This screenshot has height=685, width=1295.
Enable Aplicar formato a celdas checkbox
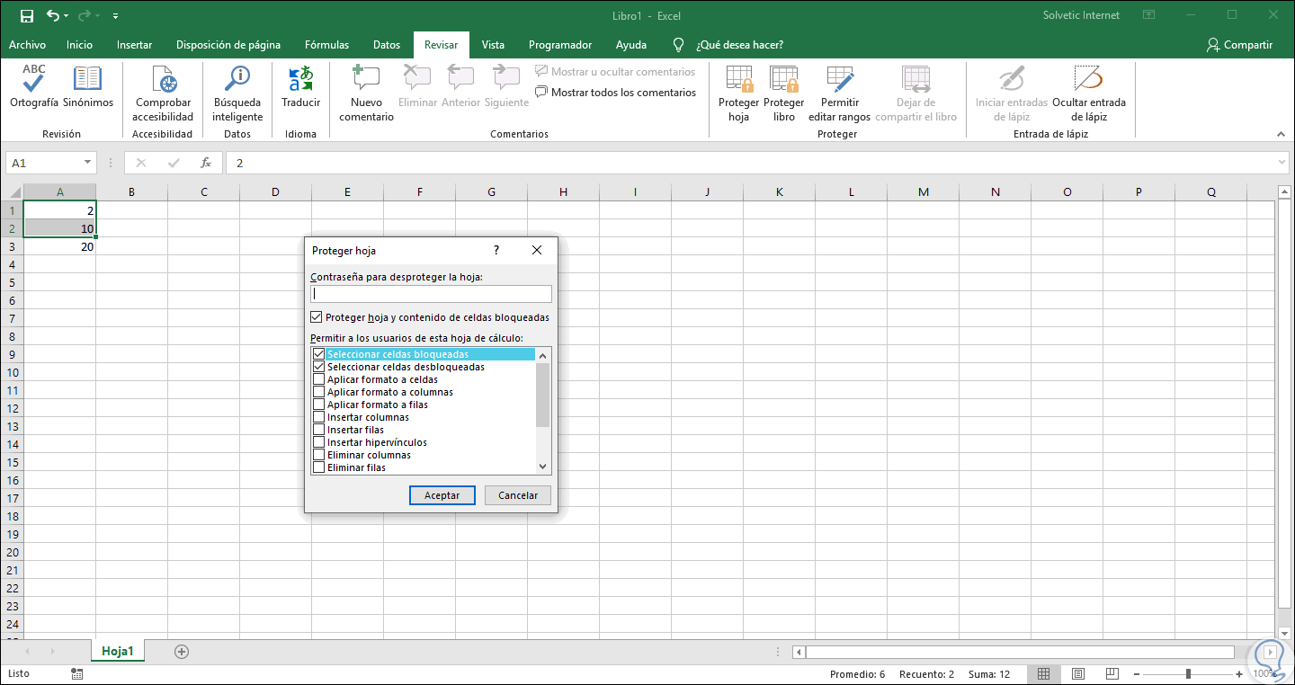[318, 379]
